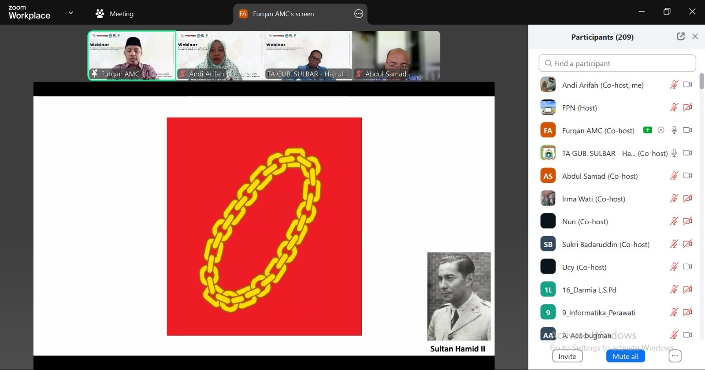Click Furqan AMC's recording indicator icon
Viewport: 705px width, 370px height.
pos(661,130)
